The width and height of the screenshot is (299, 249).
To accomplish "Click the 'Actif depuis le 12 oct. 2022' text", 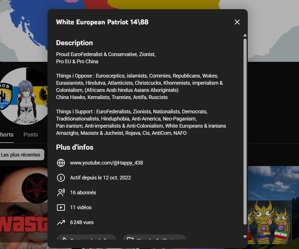I will 100,178.
